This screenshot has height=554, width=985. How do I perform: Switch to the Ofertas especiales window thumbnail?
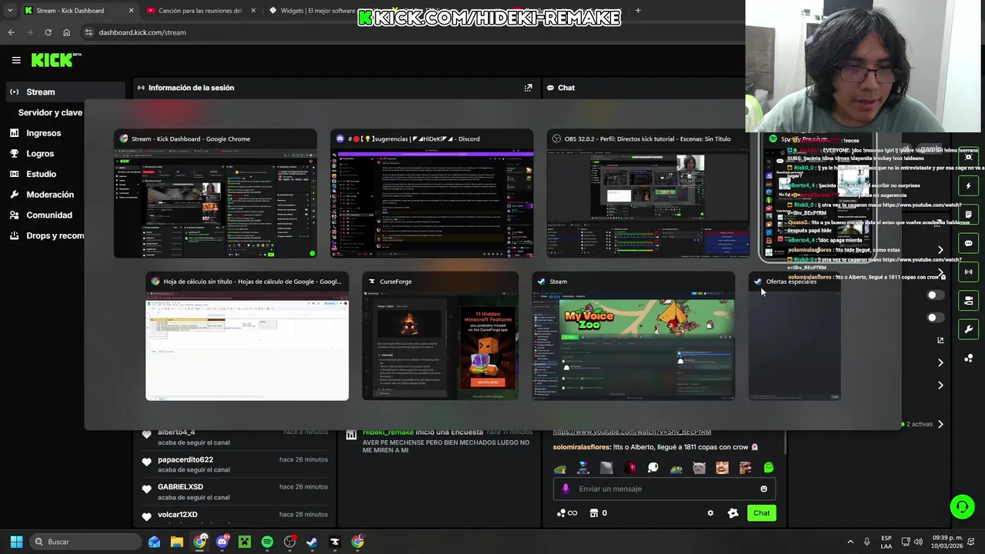[794, 336]
